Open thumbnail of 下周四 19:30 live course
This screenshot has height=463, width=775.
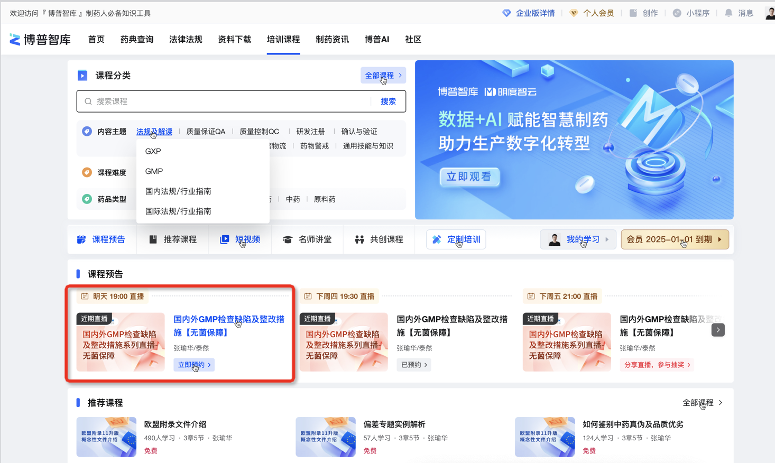344,342
